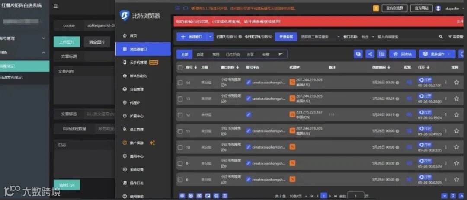Check the checkbox for row 12
This screenshot has height=200, width=467.
(180, 114)
